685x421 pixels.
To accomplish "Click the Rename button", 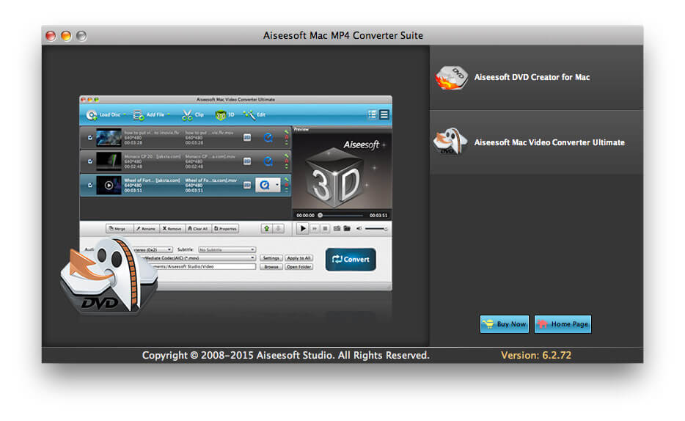I will [145, 228].
